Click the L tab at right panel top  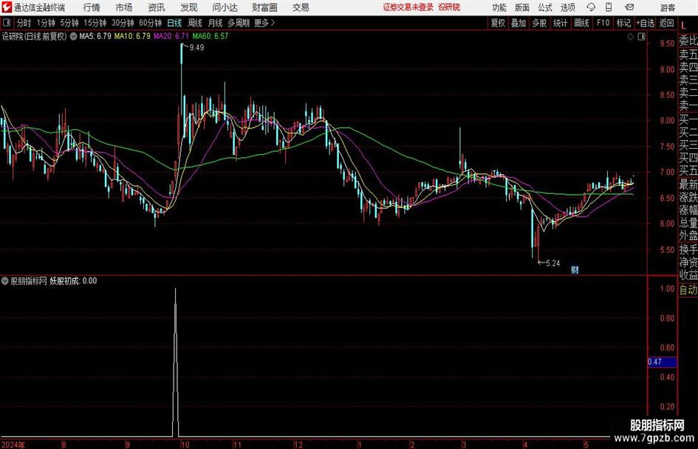click(683, 26)
